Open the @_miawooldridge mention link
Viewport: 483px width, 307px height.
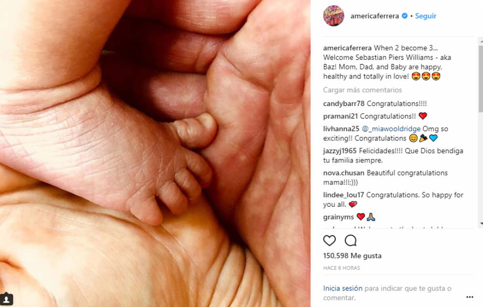point(391,129)
